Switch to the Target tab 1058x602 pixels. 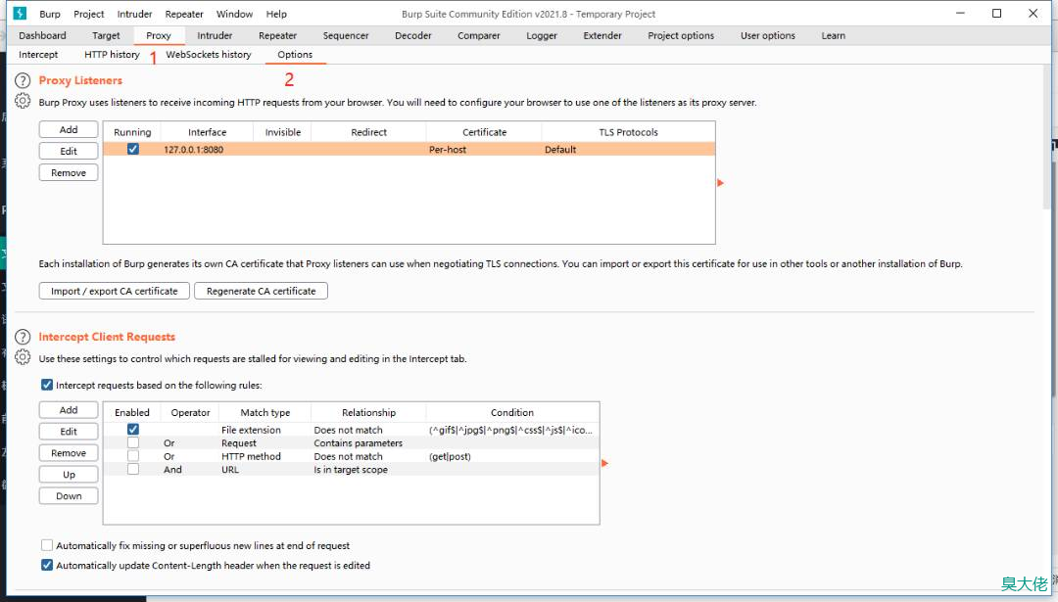[x=106, y=36]
